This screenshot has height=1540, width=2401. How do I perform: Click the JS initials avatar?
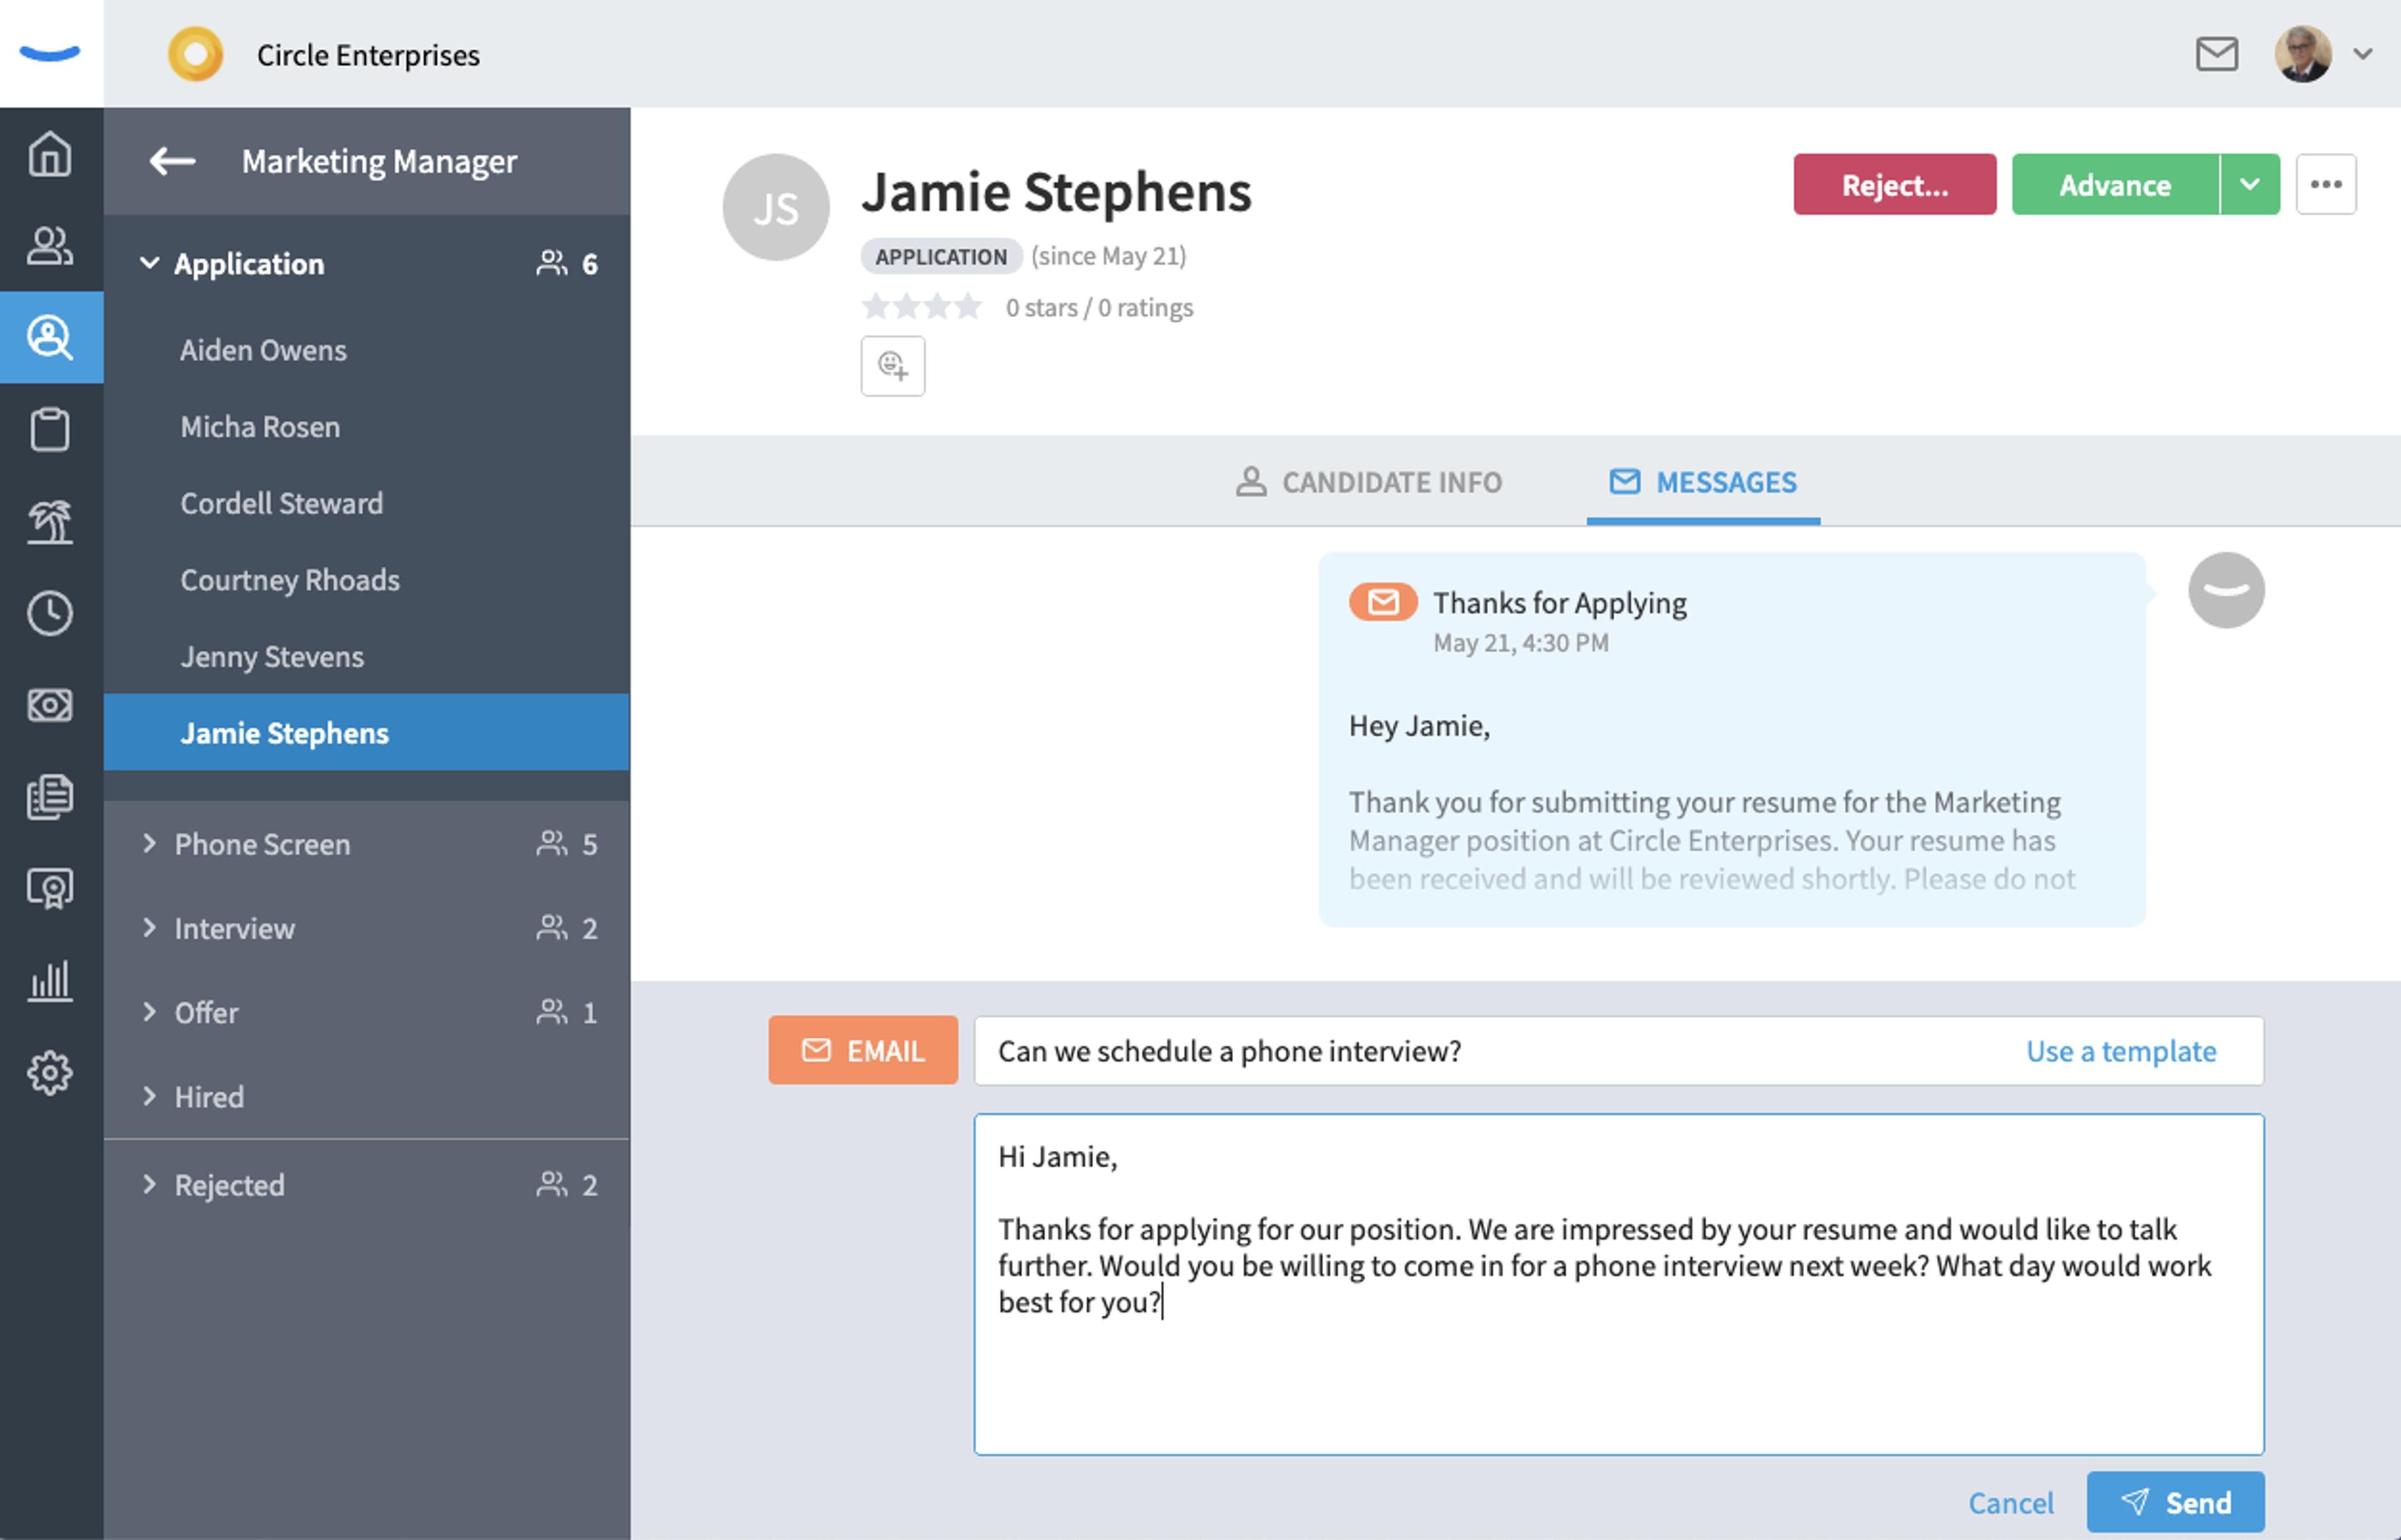(777, 208)
